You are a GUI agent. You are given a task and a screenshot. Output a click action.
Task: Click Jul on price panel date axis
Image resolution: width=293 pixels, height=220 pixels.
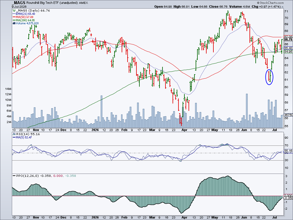coord(274,130)
